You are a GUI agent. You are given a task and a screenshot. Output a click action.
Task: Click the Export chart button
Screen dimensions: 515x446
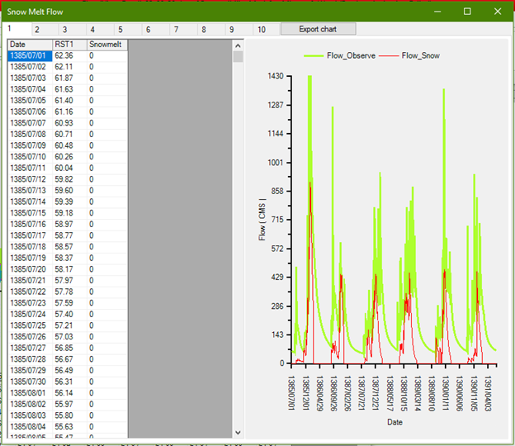pos(318,29)
